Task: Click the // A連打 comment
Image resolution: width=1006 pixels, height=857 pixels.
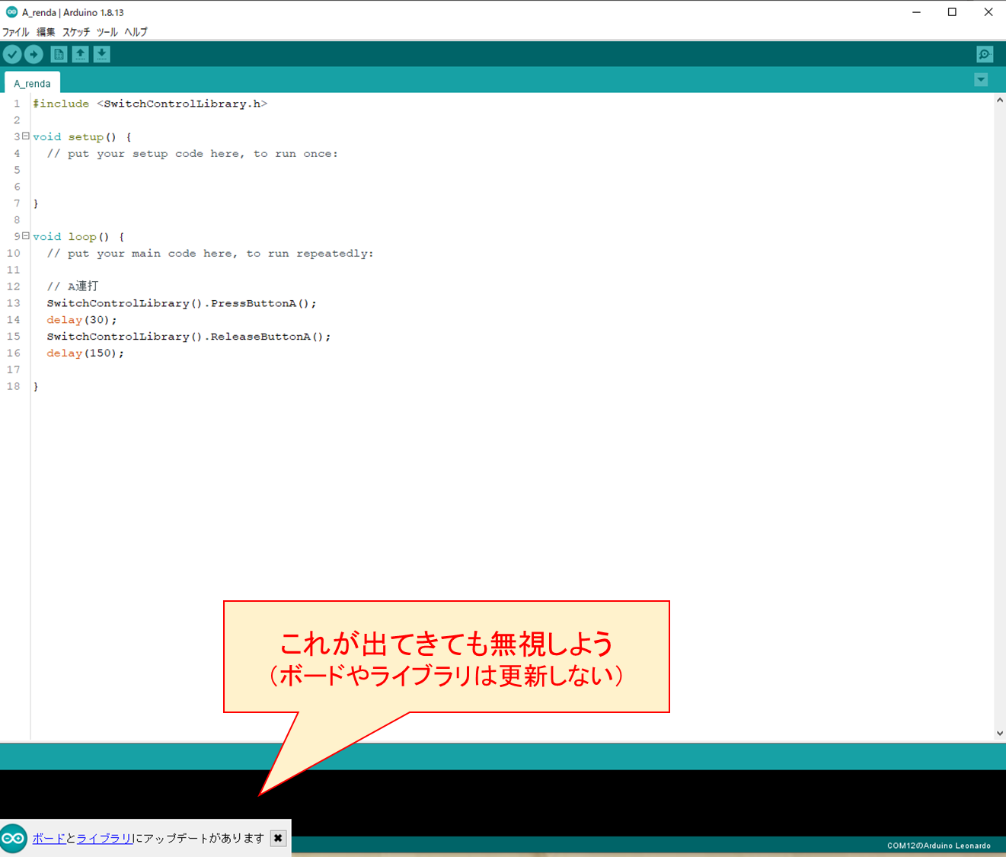Action: click(x=72, y=286)
